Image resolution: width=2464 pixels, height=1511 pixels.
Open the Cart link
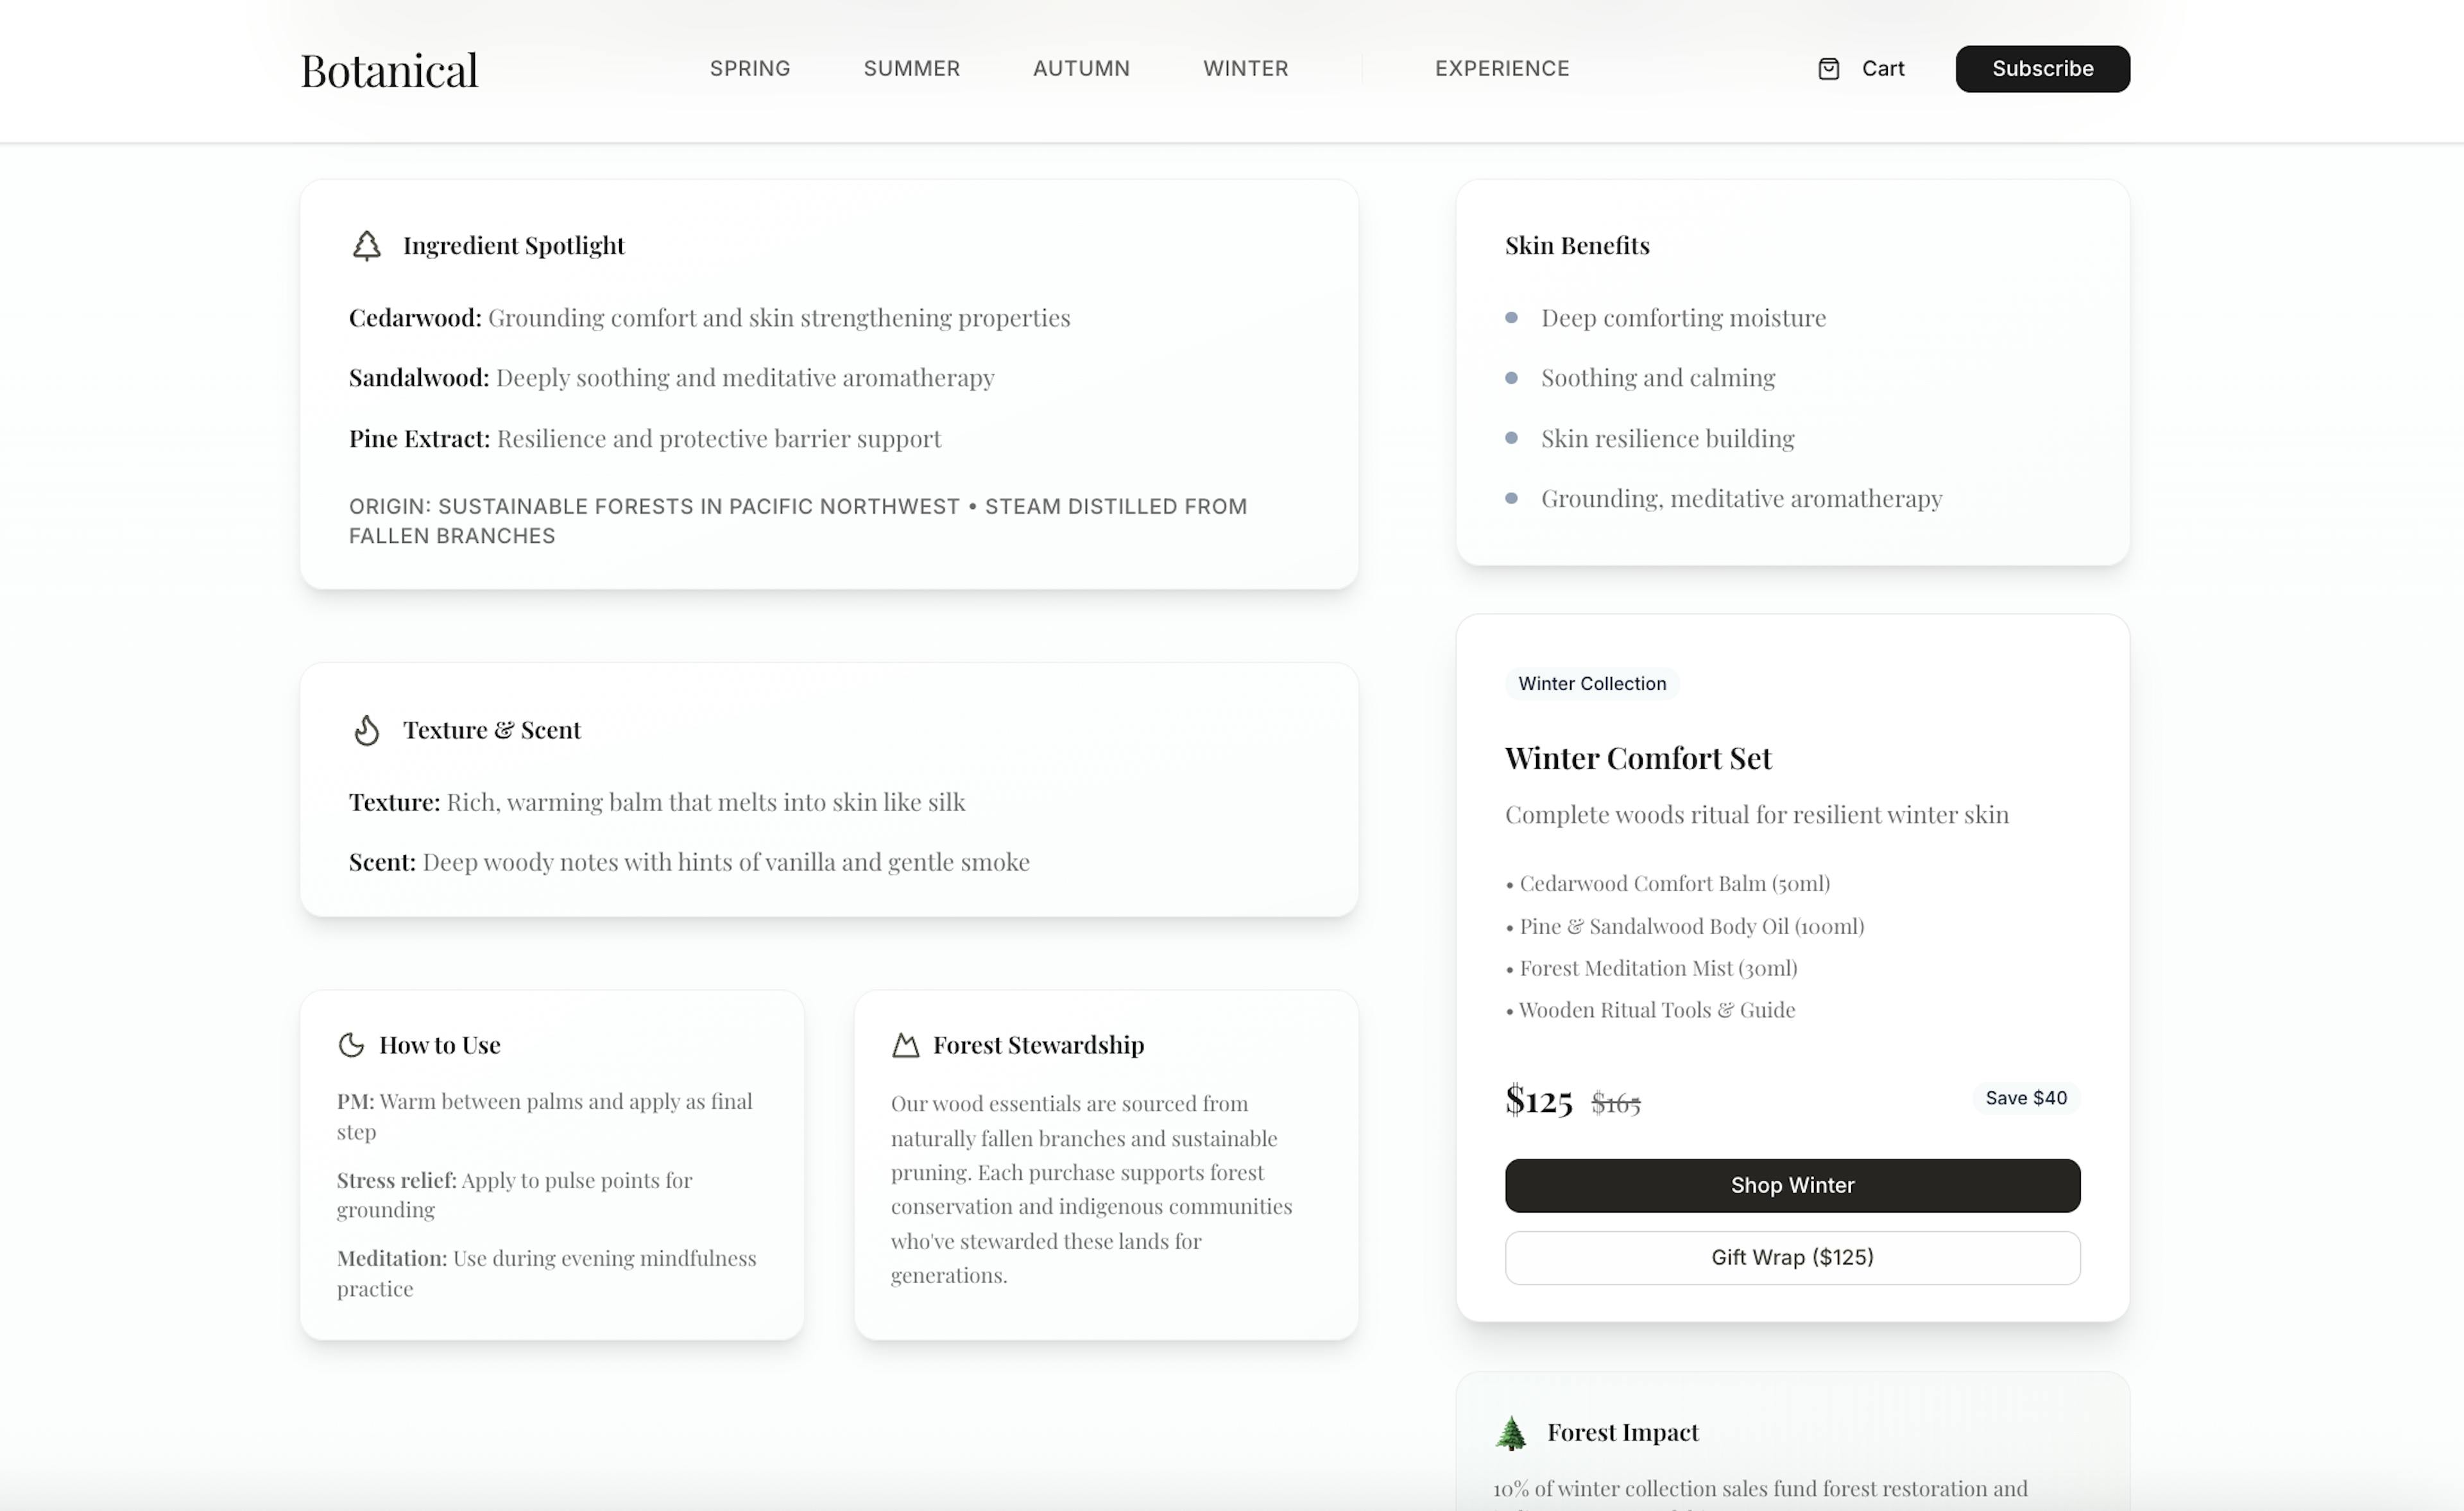click(1882, 69)
